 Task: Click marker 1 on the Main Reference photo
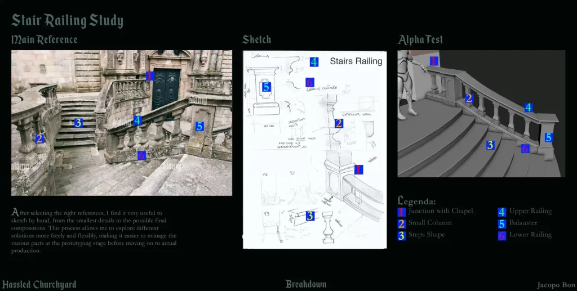click(150, 76)
